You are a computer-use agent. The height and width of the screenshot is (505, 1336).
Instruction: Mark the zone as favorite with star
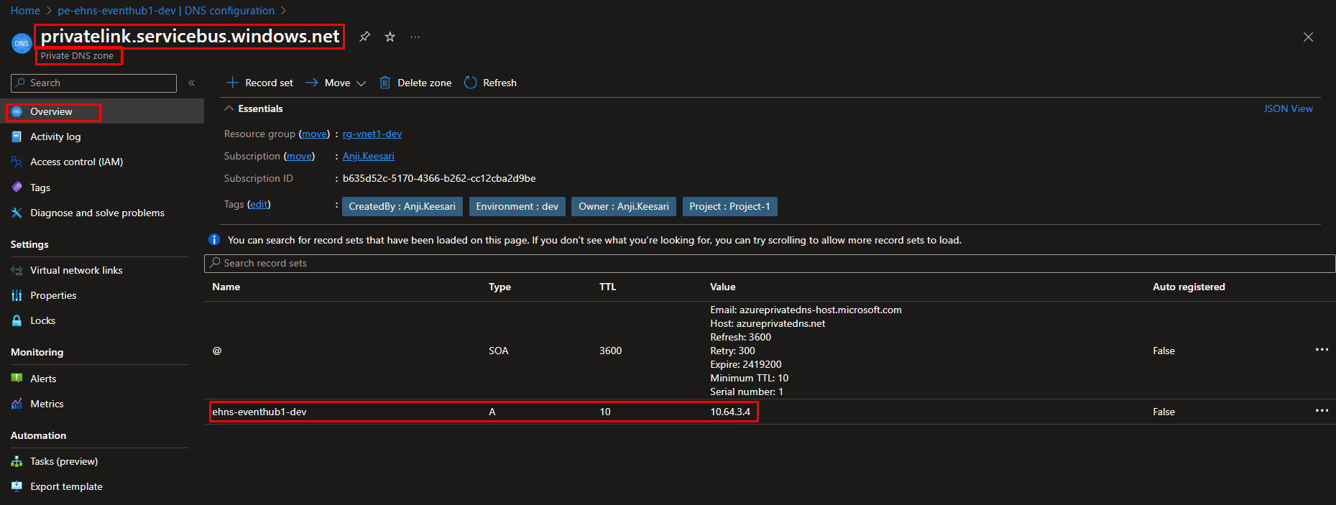click(390, 37)
